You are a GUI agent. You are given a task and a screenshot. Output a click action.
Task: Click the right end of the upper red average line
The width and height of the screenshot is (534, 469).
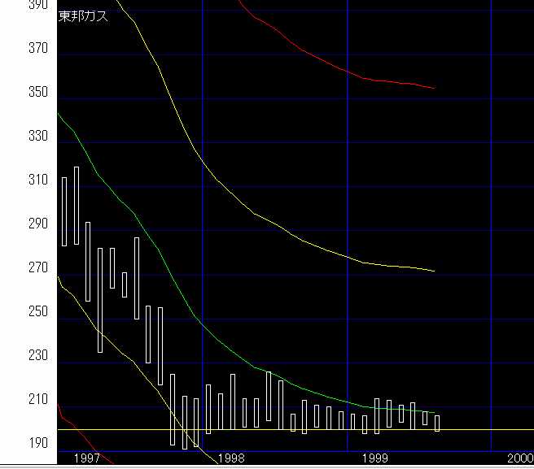(x=434, y=88)
